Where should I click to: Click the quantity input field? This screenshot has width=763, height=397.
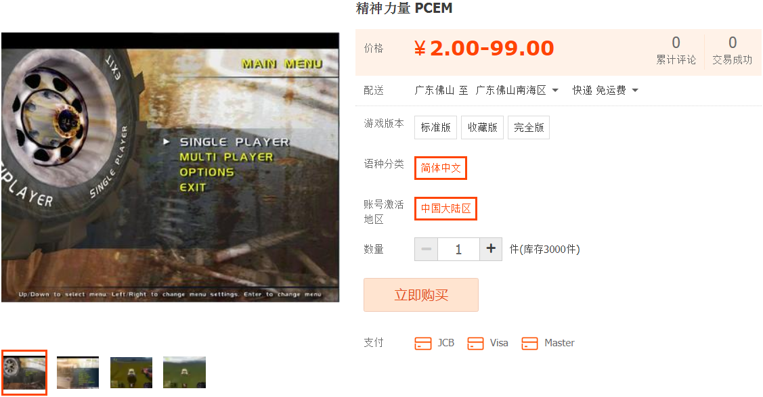459,250
